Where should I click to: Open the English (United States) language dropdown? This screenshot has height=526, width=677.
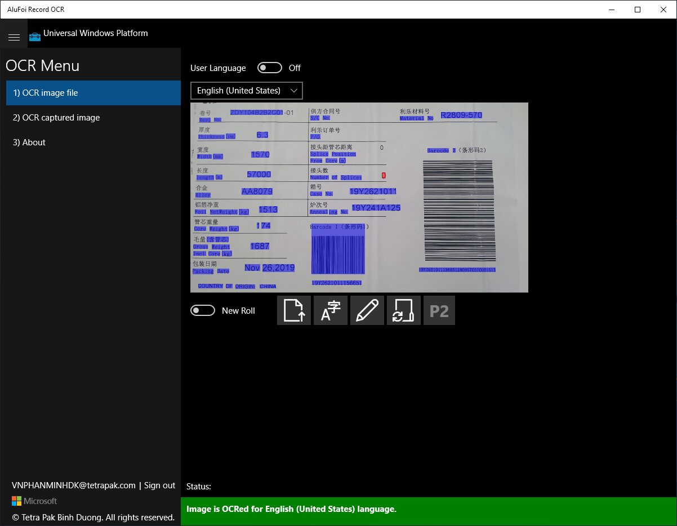247,91
